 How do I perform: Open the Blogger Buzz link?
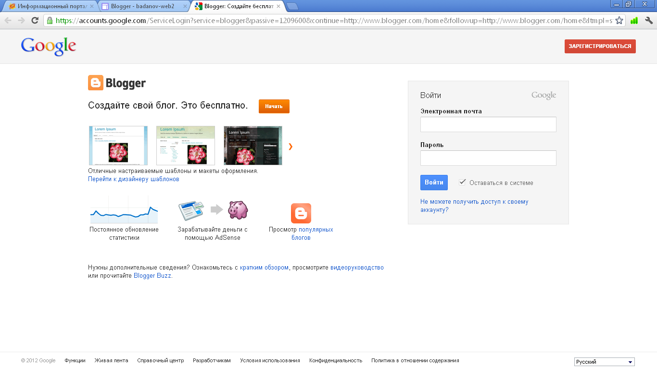point(152,276)
